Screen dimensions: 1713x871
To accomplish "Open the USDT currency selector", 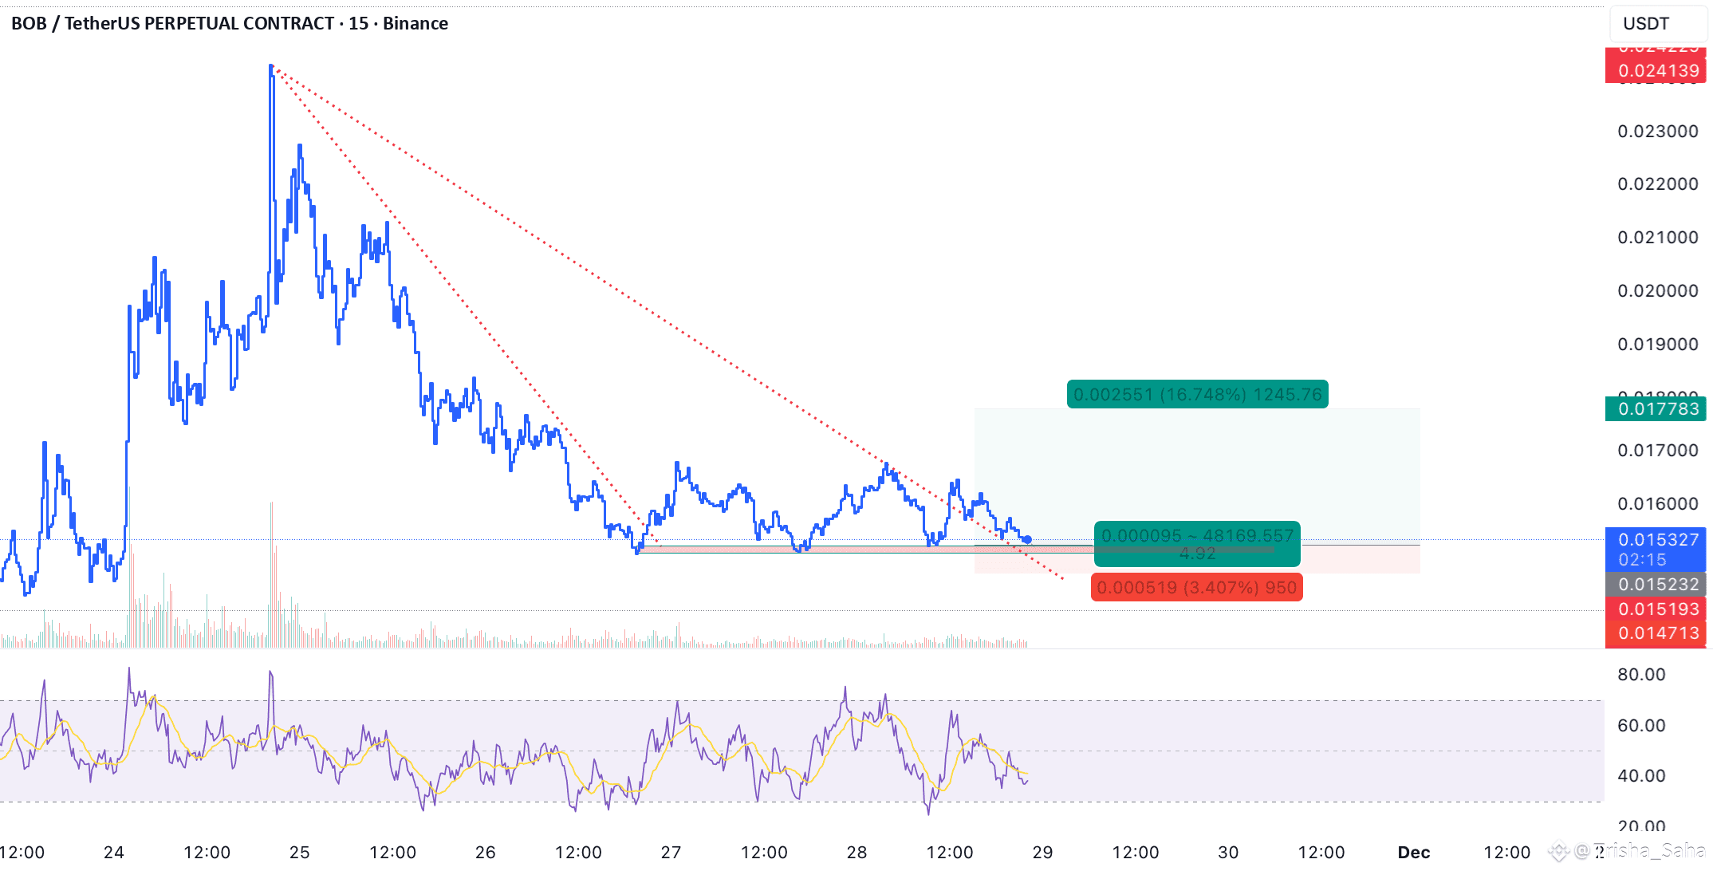I will (x=1656, y=24).
